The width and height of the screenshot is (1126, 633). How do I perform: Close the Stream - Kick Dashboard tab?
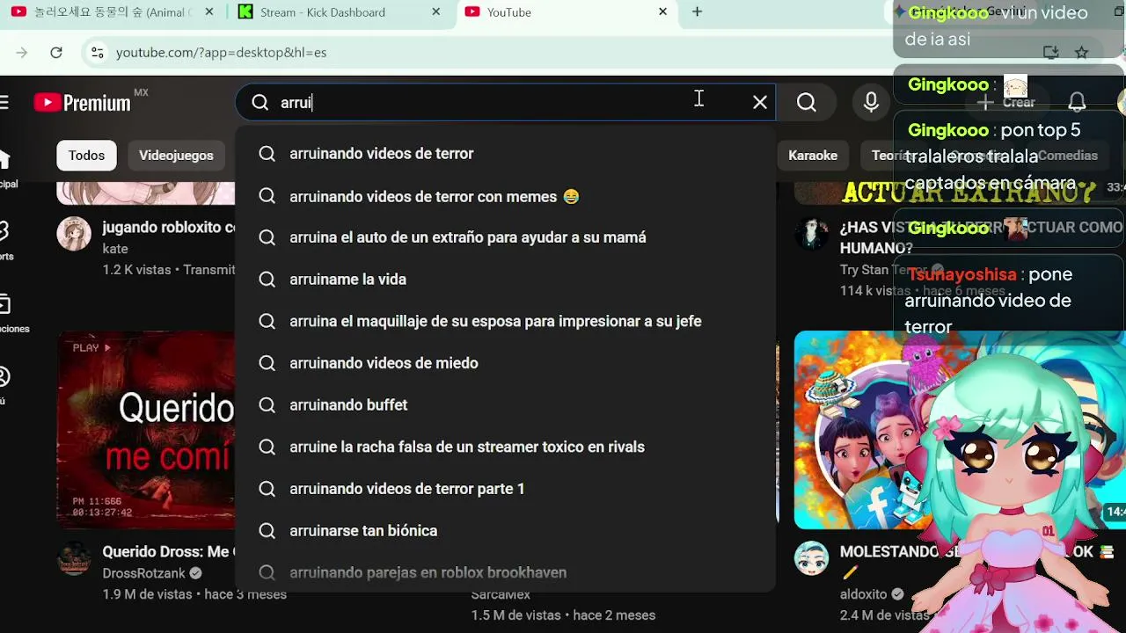pyautogui.click(x=436, y=12)
